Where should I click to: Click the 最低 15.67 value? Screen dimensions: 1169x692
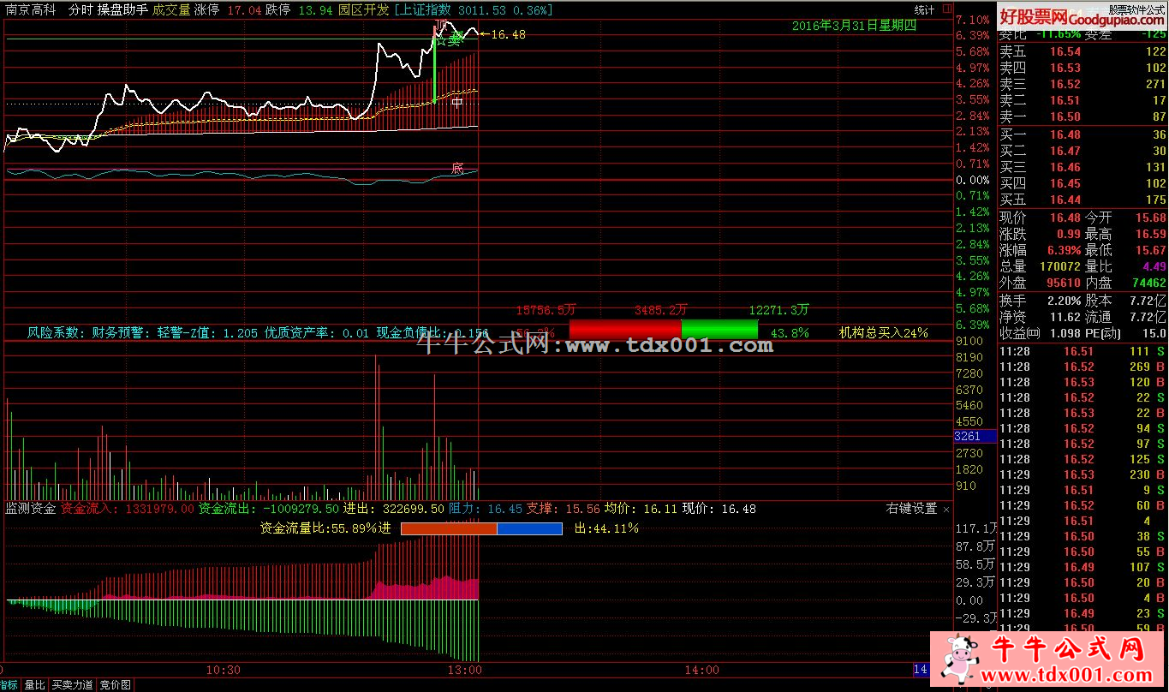click(x=1149, y=250)
